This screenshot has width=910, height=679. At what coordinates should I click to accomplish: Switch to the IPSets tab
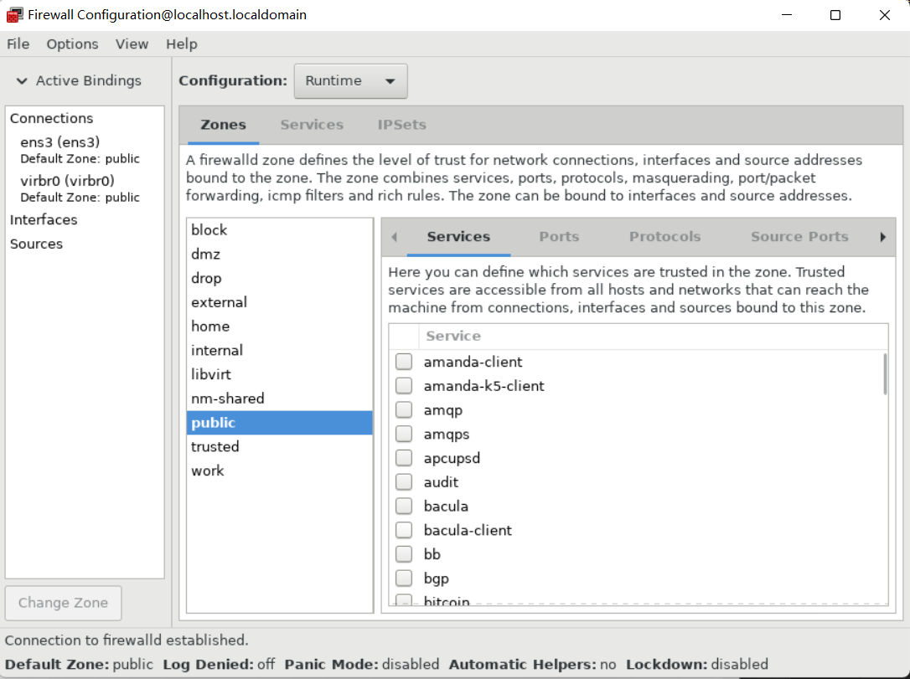[401, 125]
